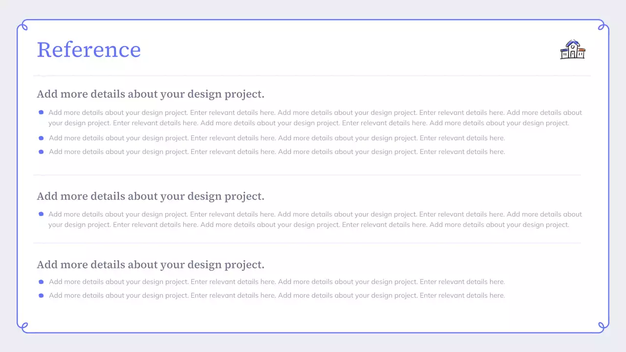This screenshot has width=626, height=352.
Task: Click the third section's heading text
Action: [x=151, y=264]
